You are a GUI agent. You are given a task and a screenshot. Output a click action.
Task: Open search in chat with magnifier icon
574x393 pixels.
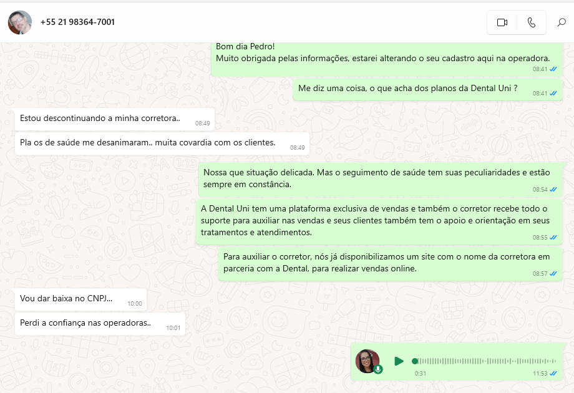point(561,22)
